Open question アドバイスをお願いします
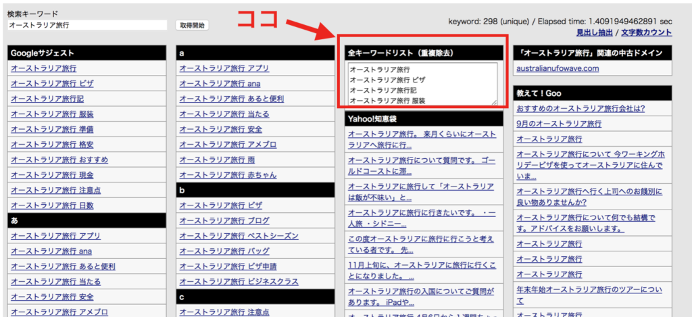 click(586, 224)
